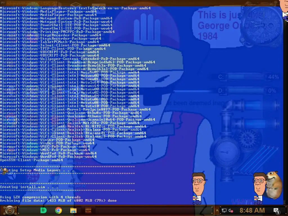Click the muted speaker tray icon

[x=231, y=210]
